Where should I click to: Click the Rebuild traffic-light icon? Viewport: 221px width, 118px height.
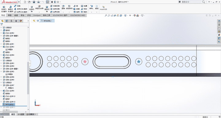pos(52,2)
